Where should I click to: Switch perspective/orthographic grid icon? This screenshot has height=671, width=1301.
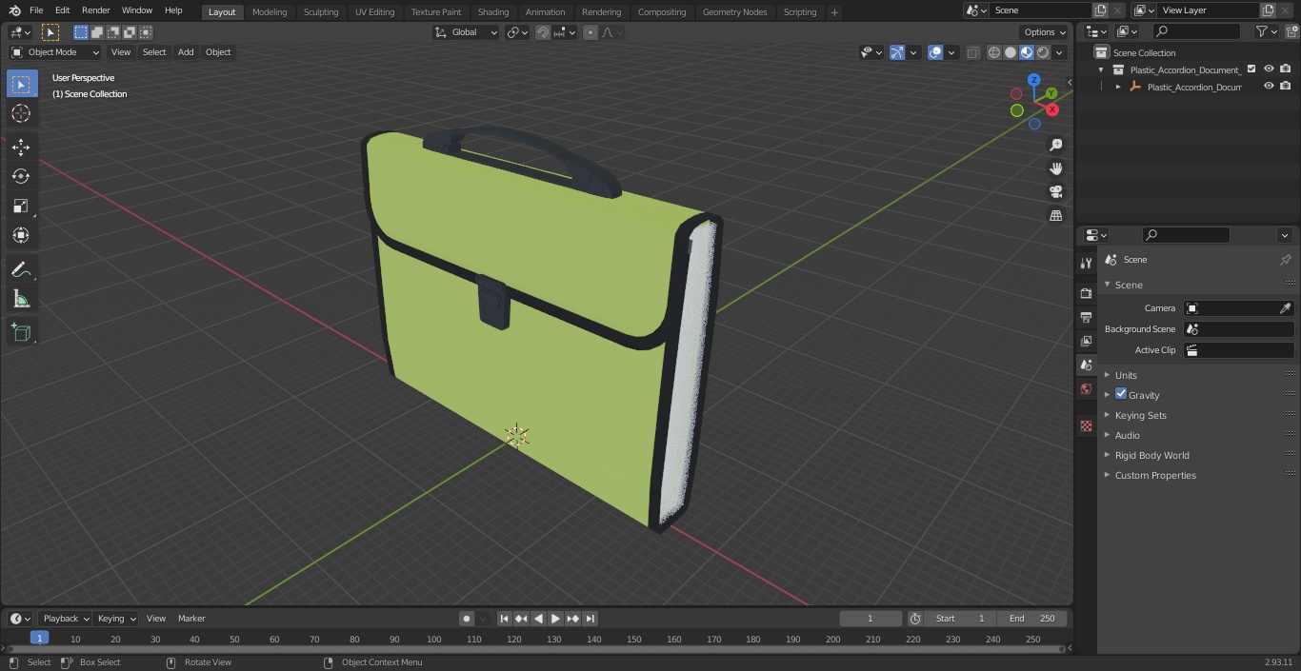pos(1055,216)
